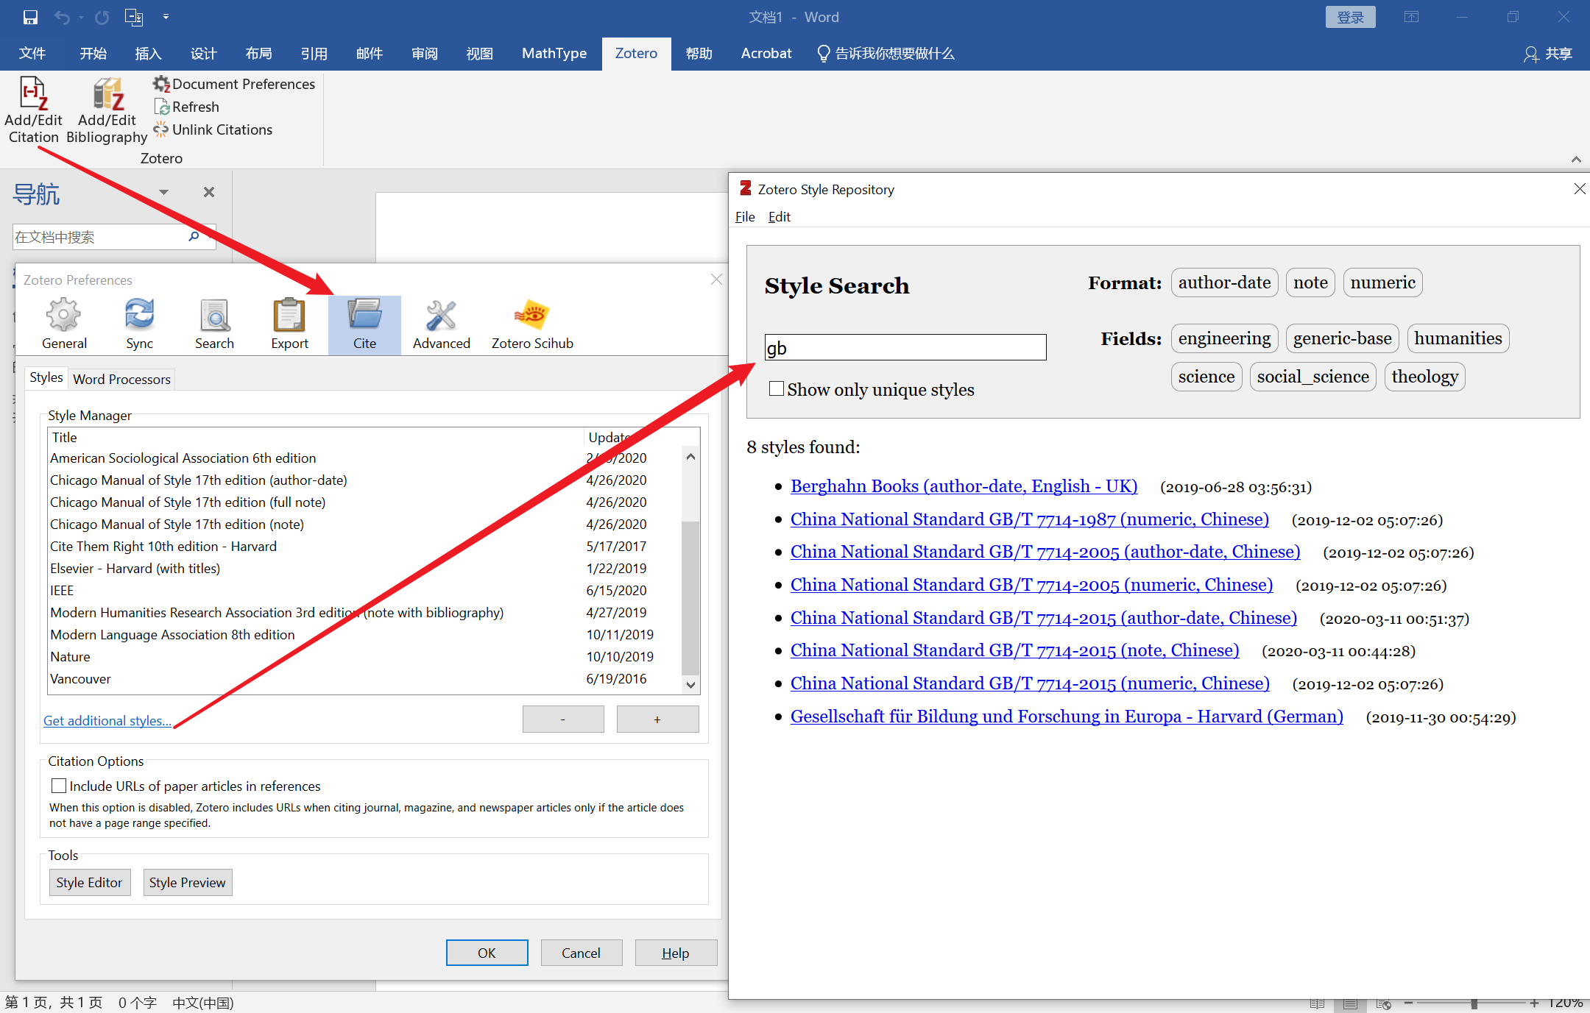Viewport: 1590px width, 1013px height.
Task: Open the Quick Access Toolbar customize dropdown
Action: [x=166, y=16]
